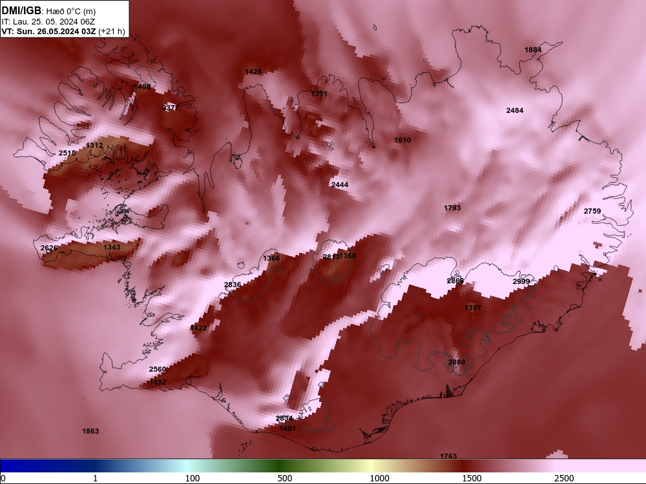Click the legend label 500
Image resolution: width=646 pixels, height=484 pixels.
coord(285,478)
